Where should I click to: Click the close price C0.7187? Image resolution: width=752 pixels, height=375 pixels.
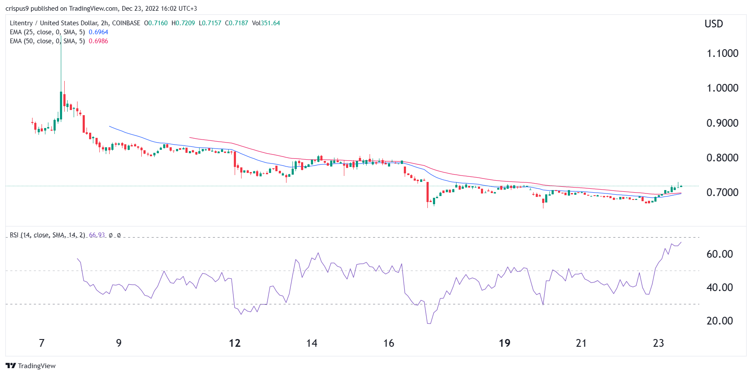(236, 23)
